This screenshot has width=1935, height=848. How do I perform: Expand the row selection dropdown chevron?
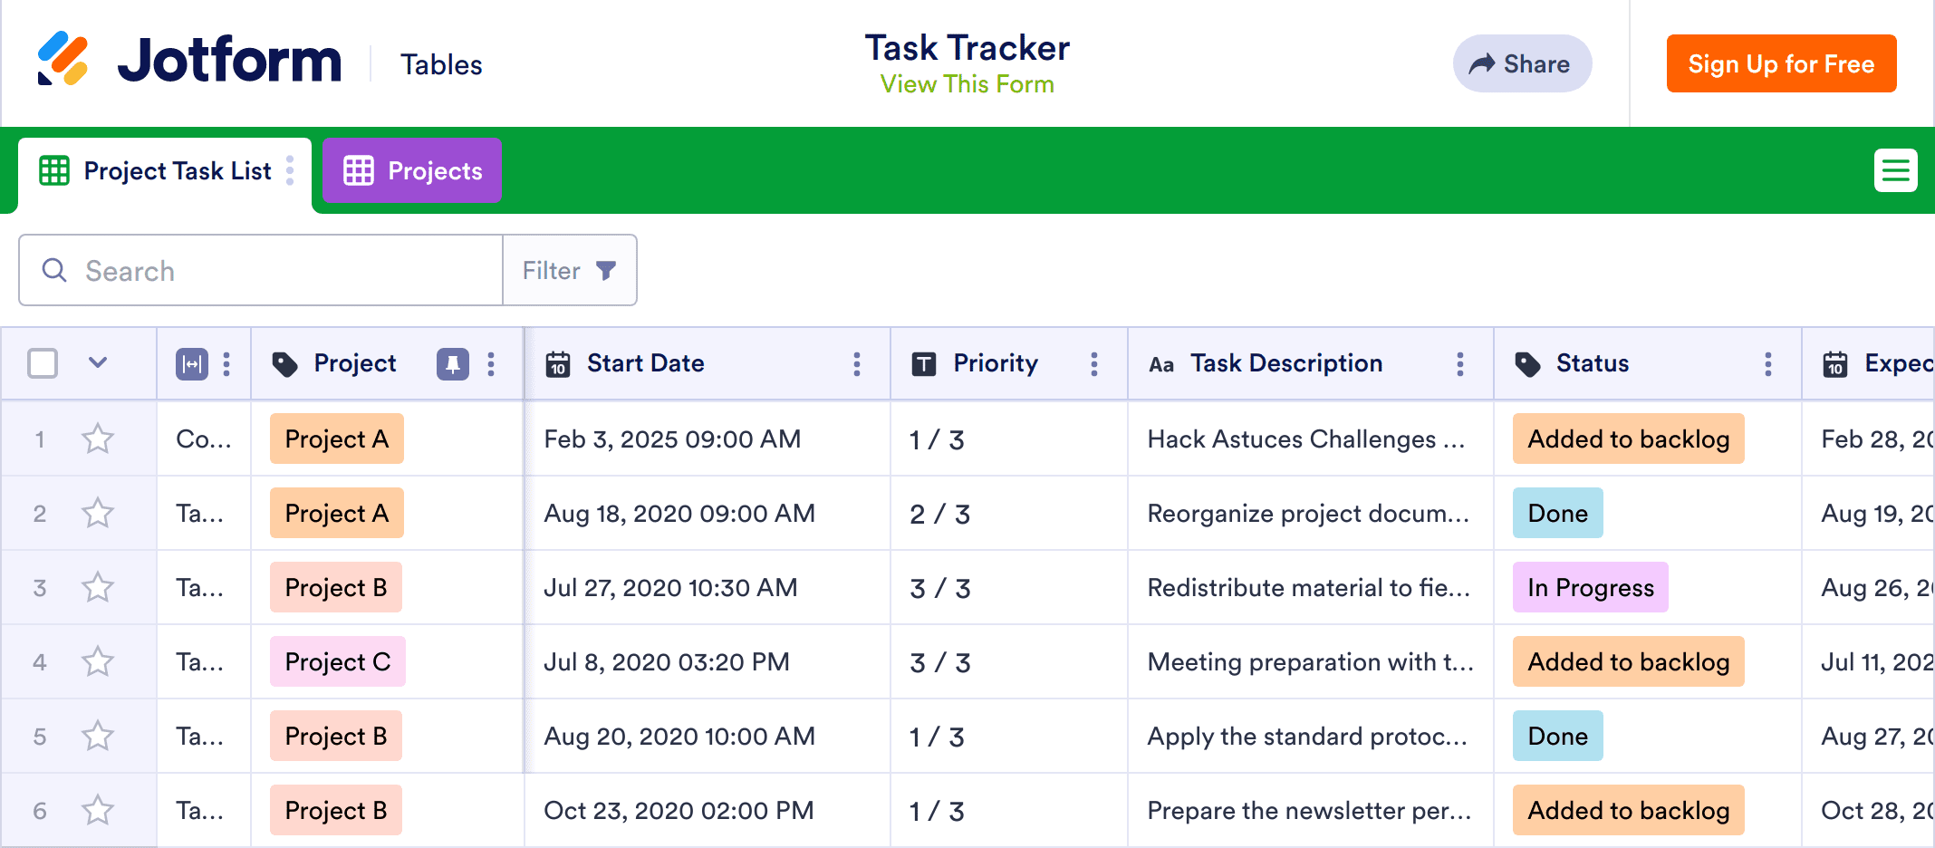click(98, 364)
